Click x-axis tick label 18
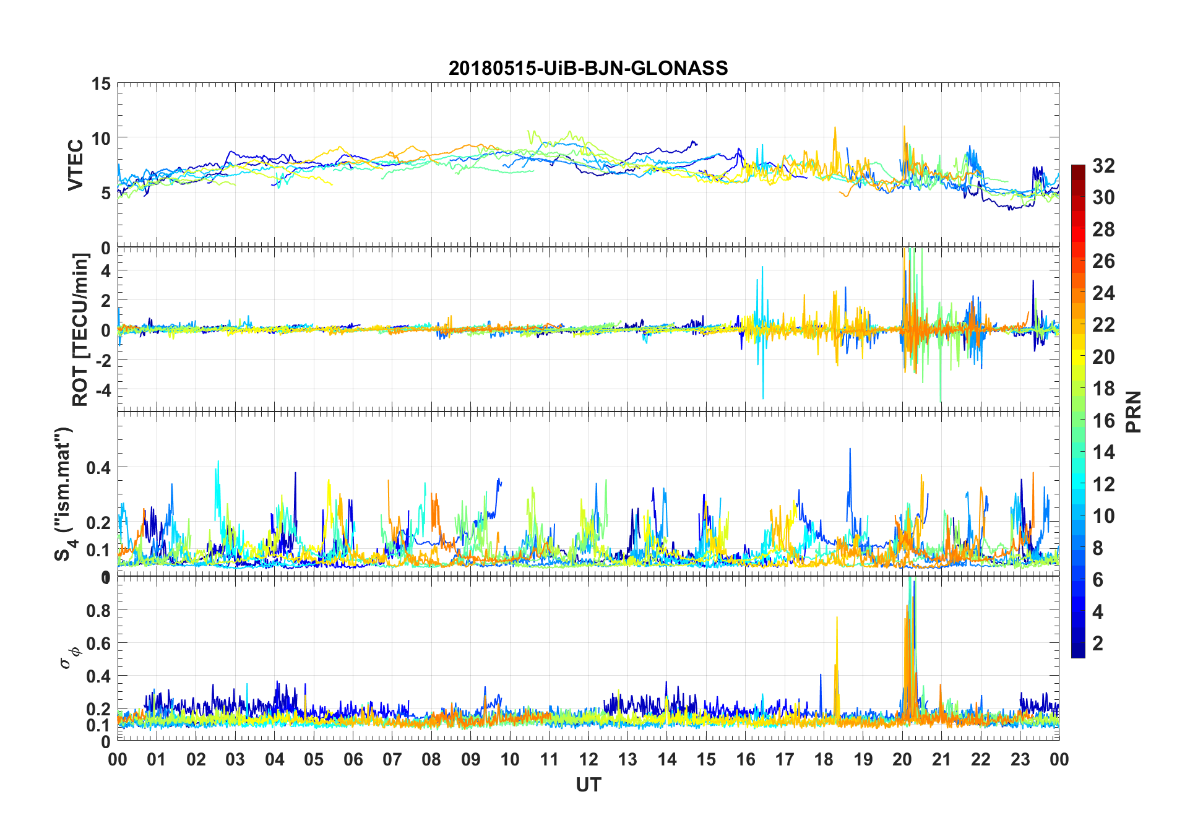The height and width of the screenshot is (823, 1177). (x=824, y=759)
